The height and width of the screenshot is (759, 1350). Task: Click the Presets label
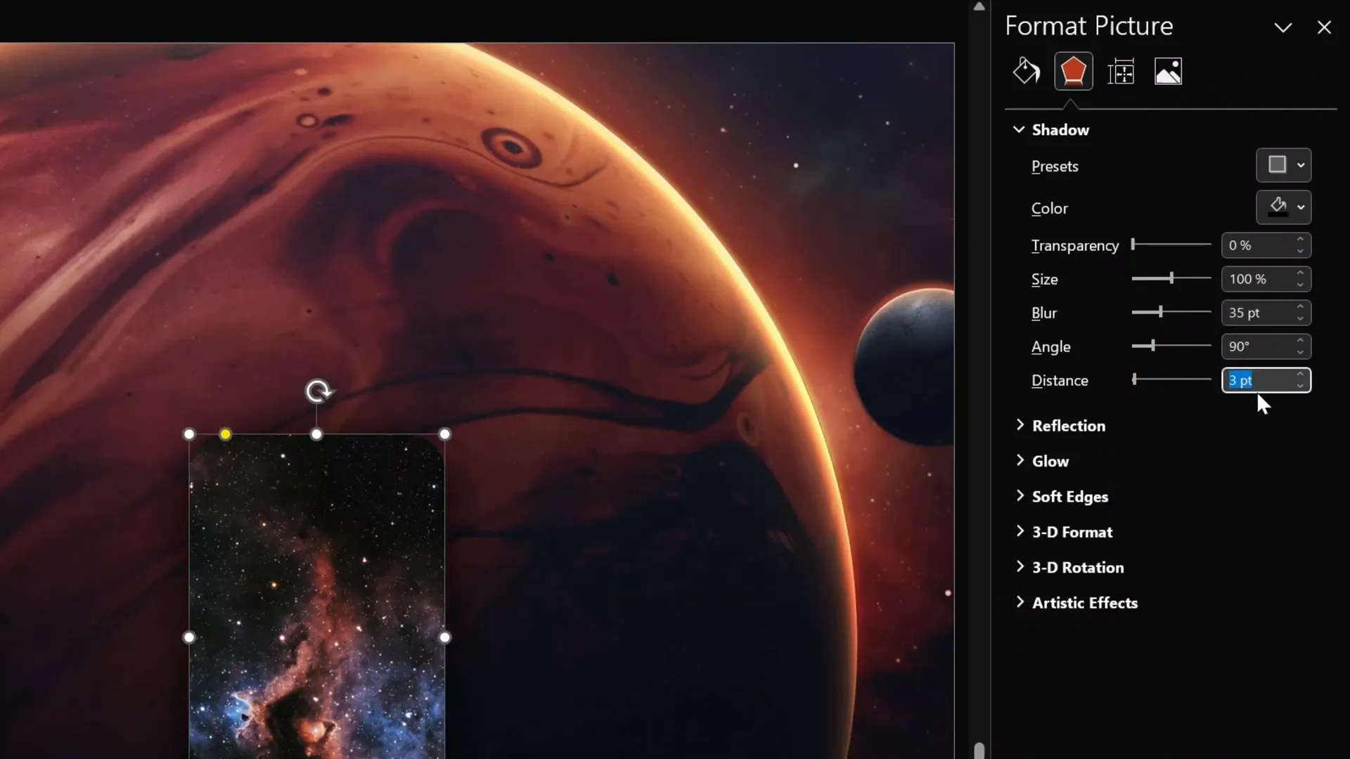click(1055, 166)
